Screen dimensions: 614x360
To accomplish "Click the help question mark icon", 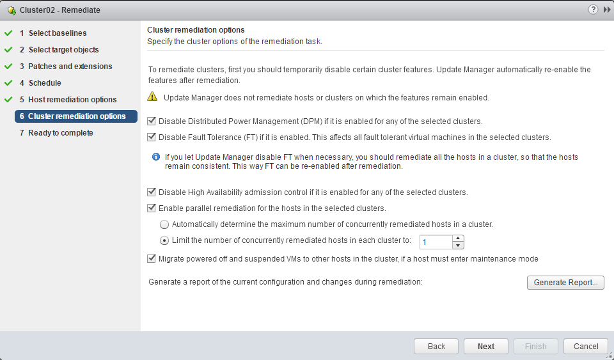I will pos(592,10).
